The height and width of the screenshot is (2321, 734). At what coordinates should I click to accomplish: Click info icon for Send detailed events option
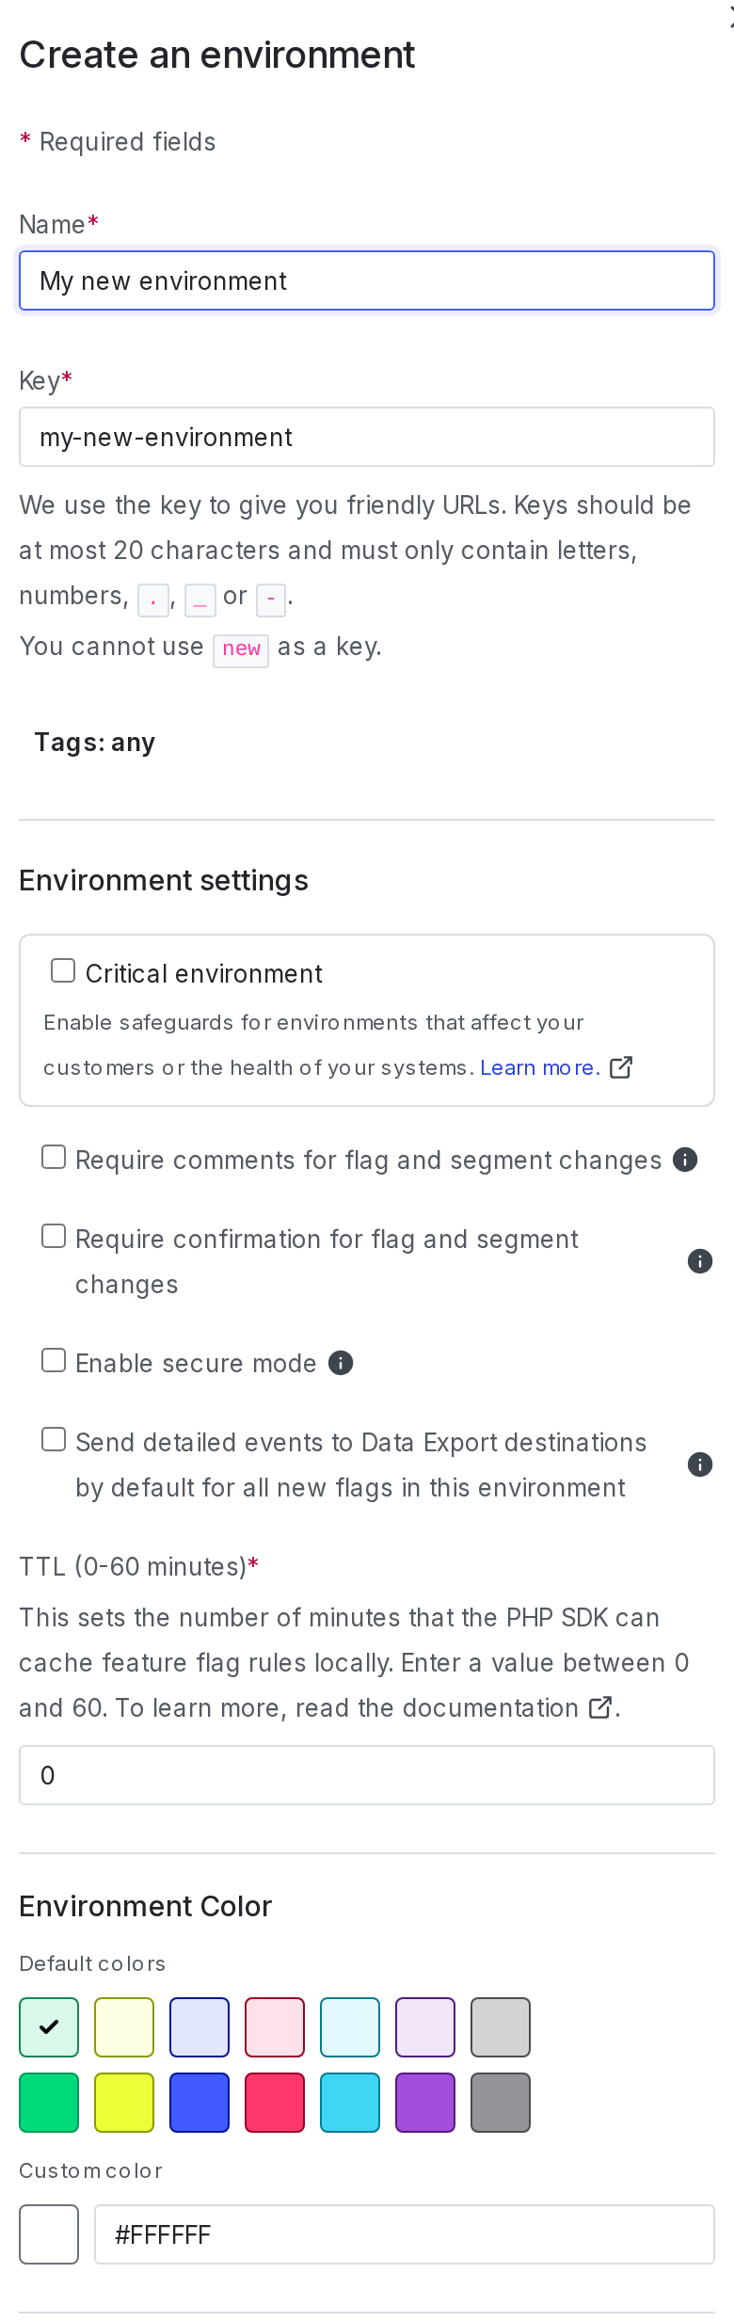pos(699,1465)
